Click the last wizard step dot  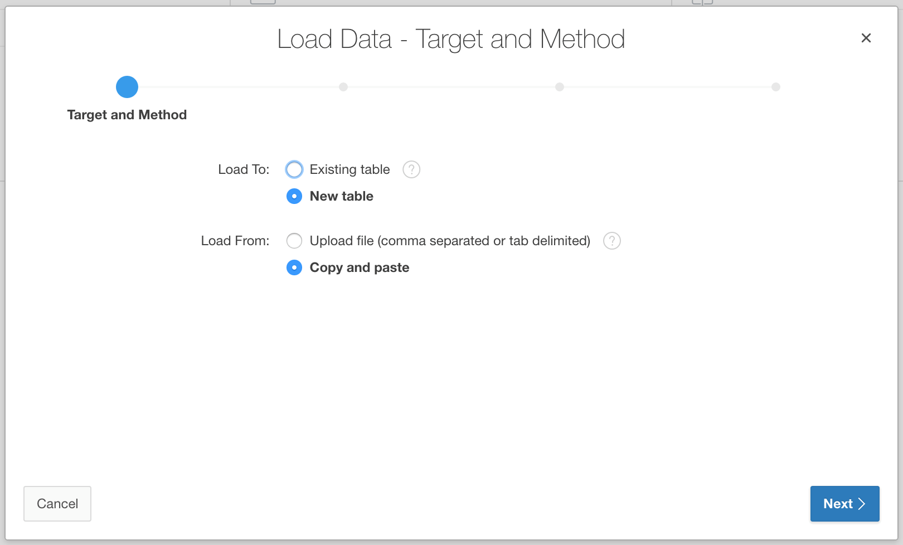pos(776,87)
